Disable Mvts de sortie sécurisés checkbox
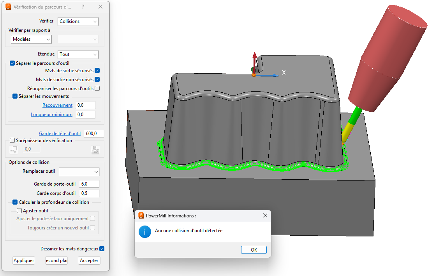428x276 pixels. tap(97, 71)
